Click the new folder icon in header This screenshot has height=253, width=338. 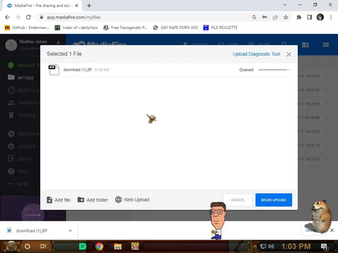point(305,45)
